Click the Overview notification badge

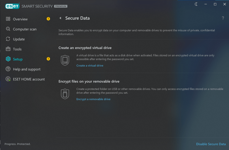point(48,19)
